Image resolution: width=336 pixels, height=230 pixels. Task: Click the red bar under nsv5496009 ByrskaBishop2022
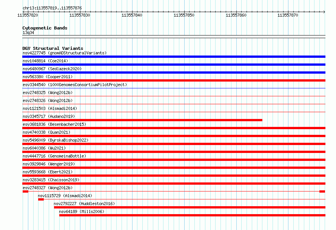[x=174, y=144]
